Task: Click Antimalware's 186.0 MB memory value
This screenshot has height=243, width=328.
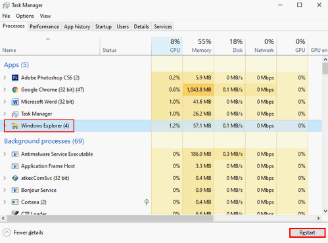Action: (x=201, y=154)
